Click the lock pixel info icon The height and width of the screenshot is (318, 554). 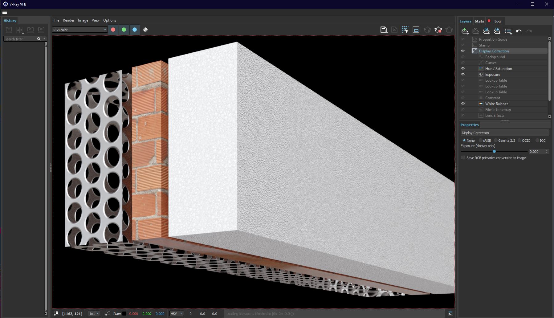(56, 313)
